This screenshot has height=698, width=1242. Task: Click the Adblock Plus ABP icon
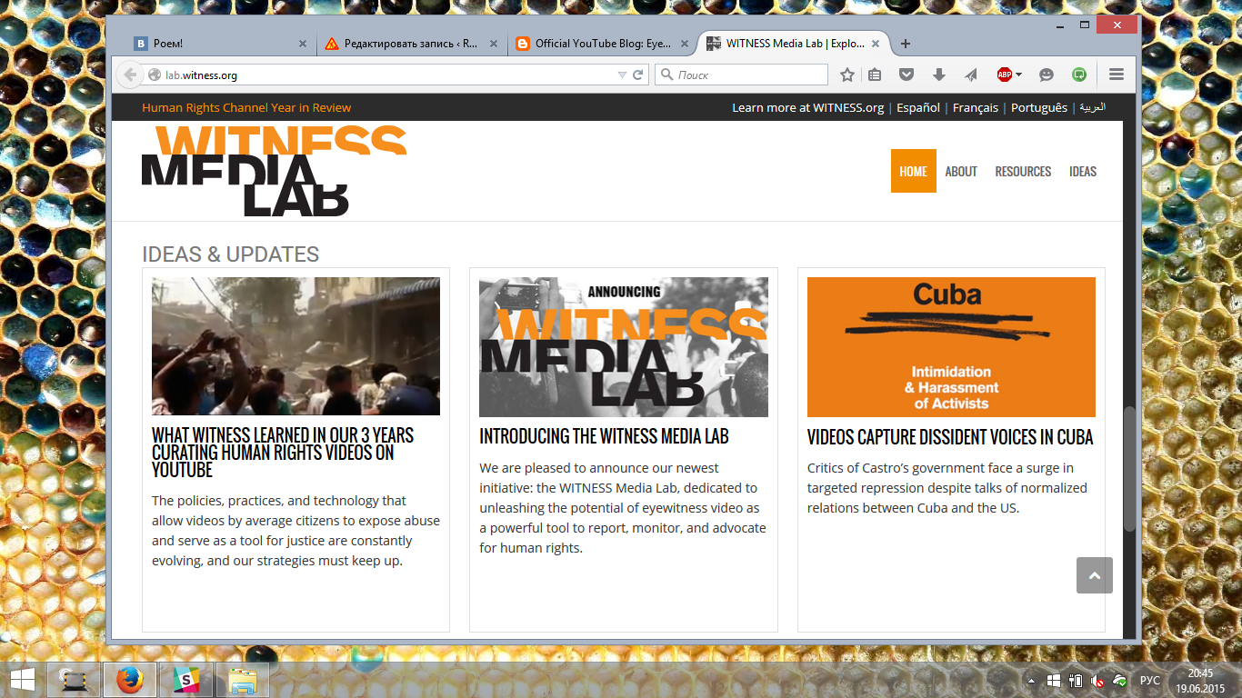1004,75
